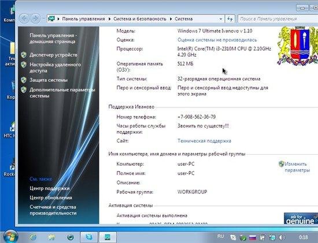
Task: Open Центр поддержки link
Action: pyautogui.click(x=50, y=188)
